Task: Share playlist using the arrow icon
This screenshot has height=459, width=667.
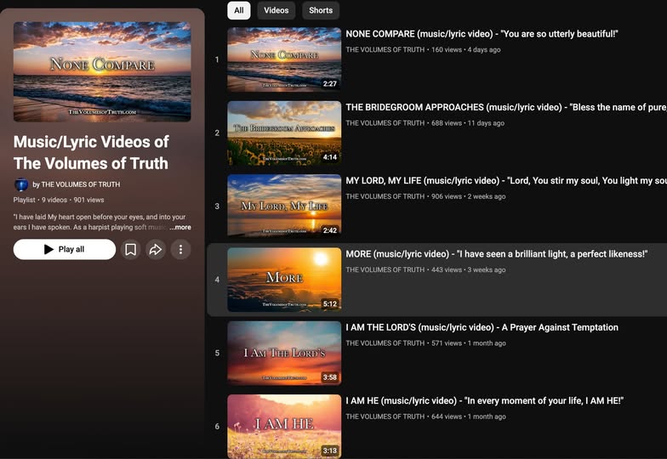Action: point(156,250)
